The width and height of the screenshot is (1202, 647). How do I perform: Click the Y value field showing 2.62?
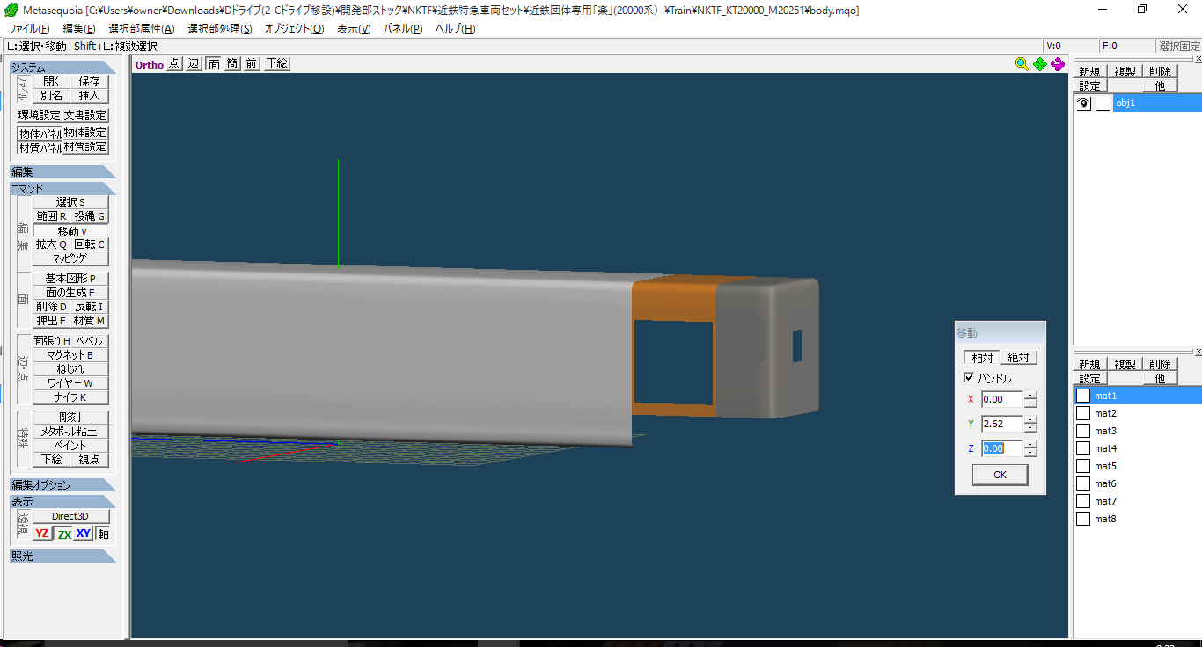[x=1002, y=424]
